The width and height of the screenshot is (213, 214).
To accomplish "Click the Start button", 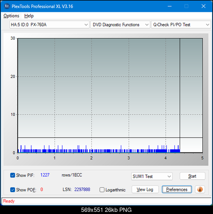I will click(192, 176).
